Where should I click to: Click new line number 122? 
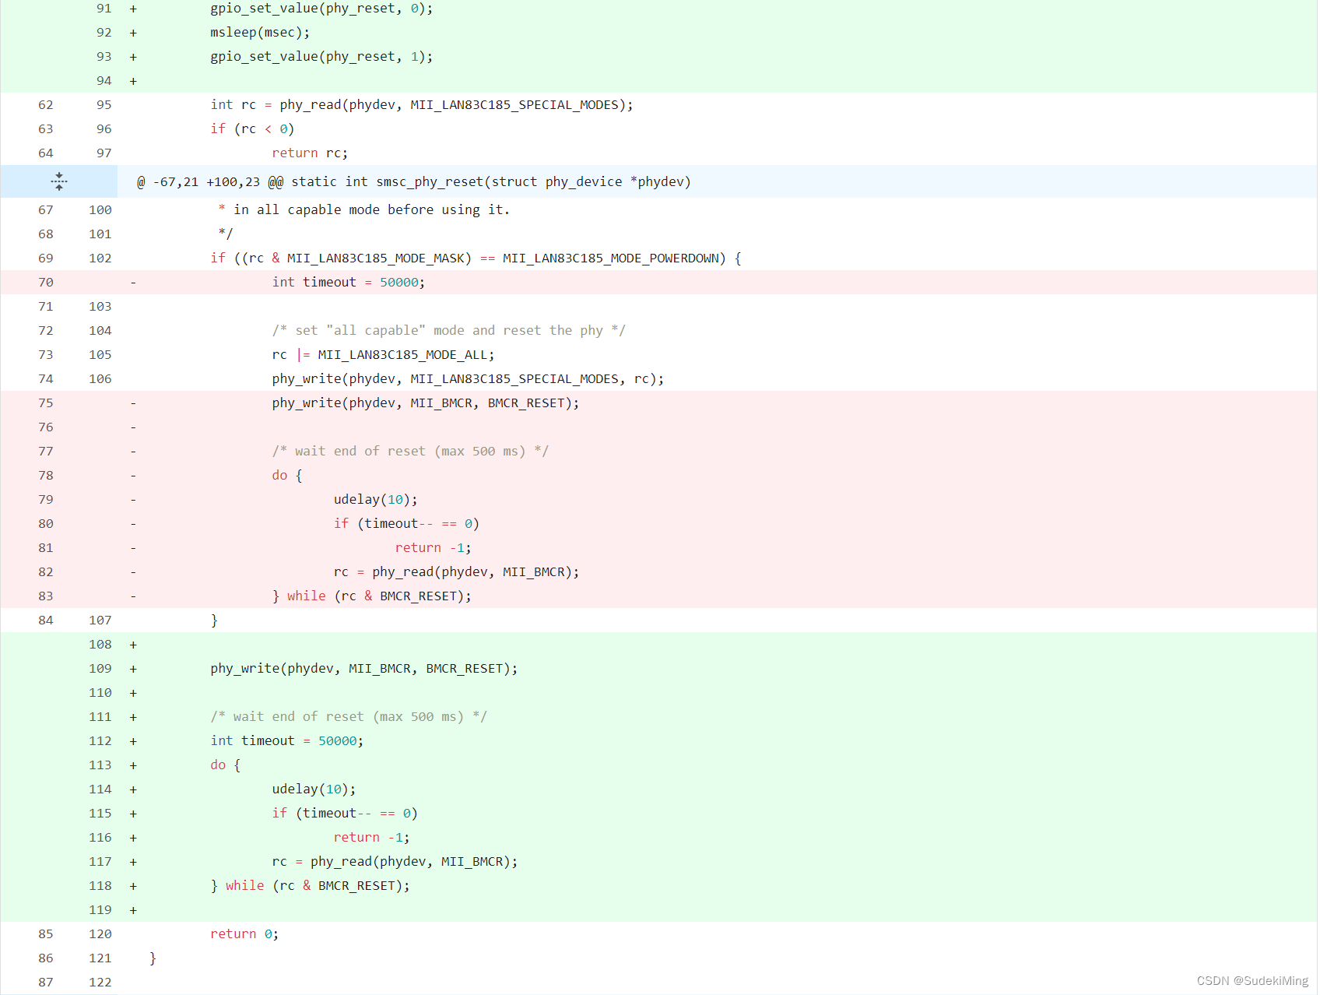[100, 982]
